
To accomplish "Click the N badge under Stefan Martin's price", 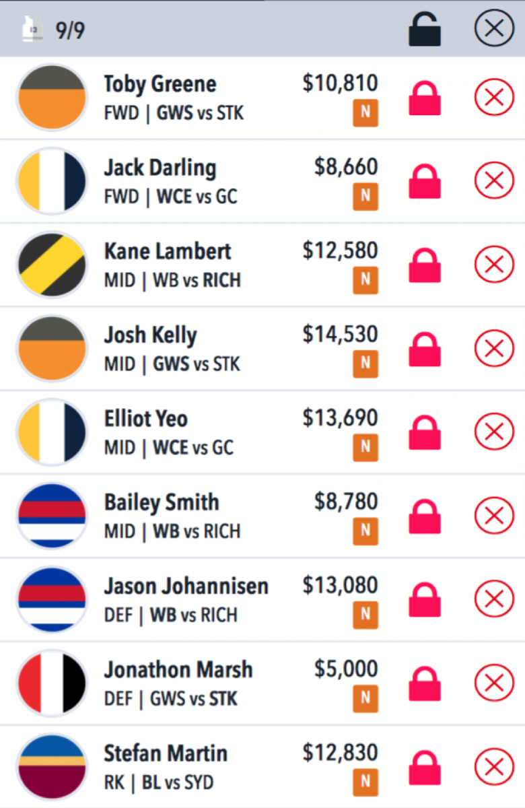I will 365,781.
